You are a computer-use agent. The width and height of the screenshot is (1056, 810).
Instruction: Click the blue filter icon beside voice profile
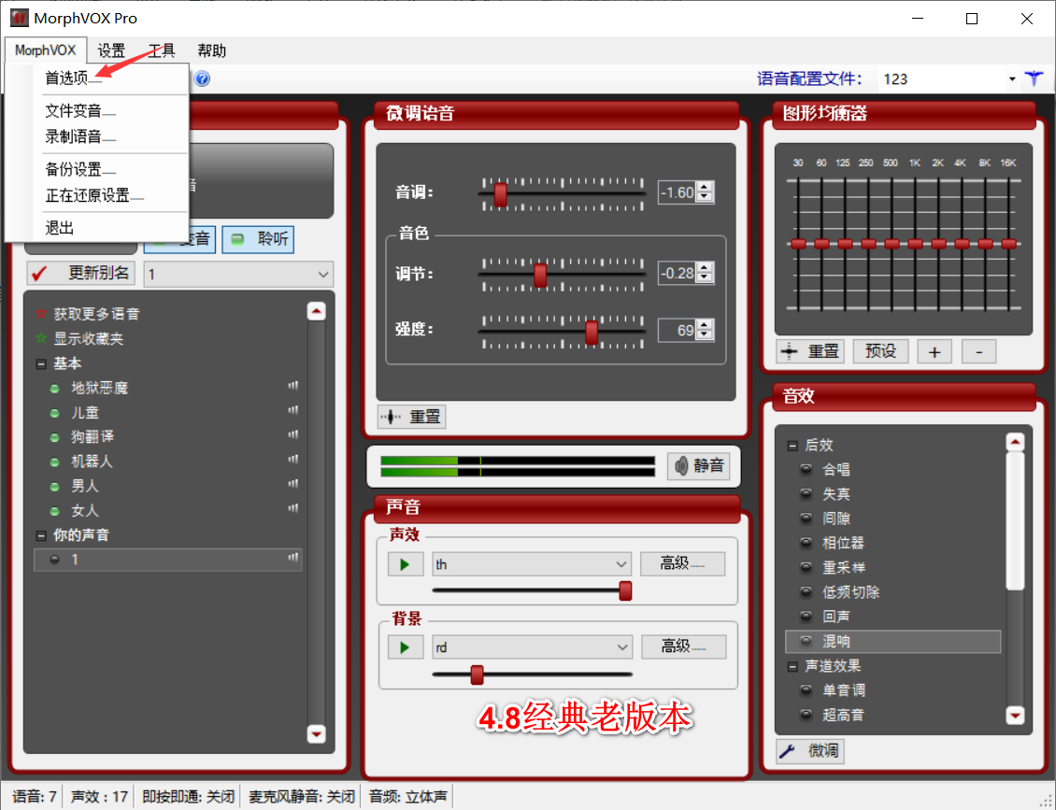pyautogui.click(x=1034, y=78)
